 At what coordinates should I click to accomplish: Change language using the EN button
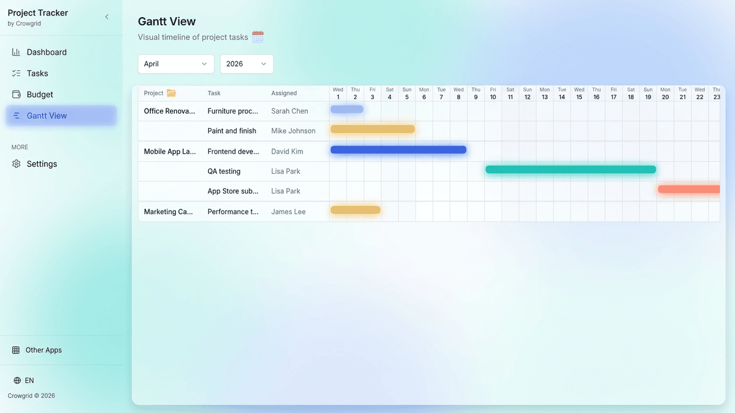coord(24,380)
